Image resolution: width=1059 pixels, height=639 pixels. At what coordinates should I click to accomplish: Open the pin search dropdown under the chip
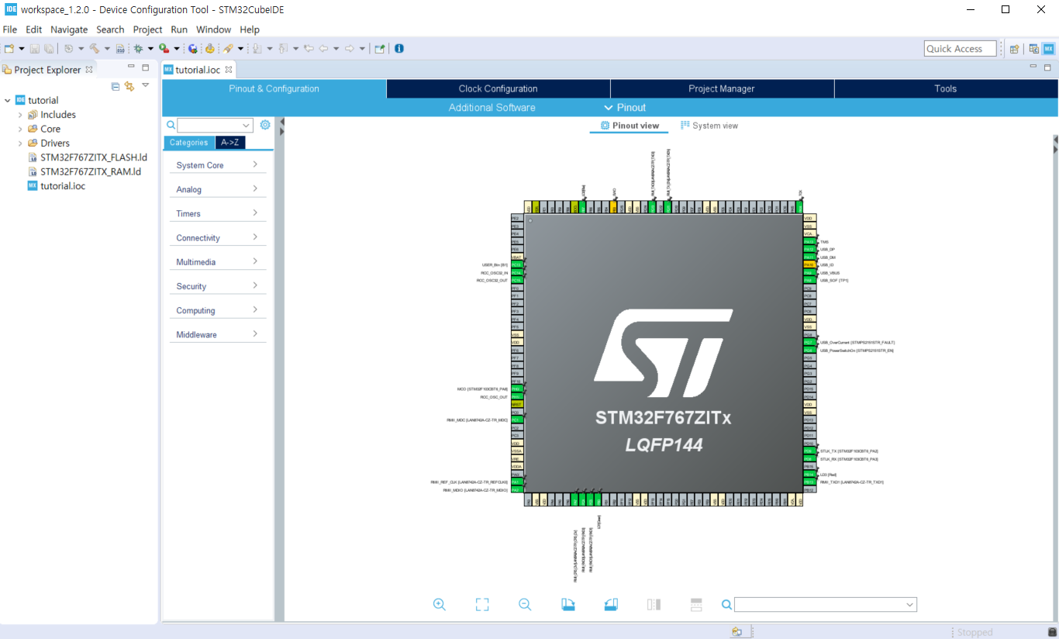(910, 605)
